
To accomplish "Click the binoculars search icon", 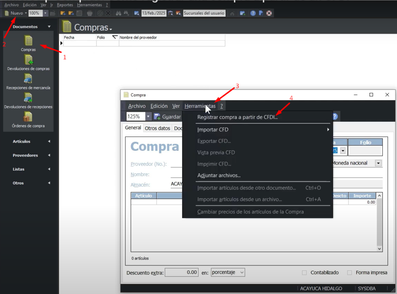I will click(x=117, y=13).
